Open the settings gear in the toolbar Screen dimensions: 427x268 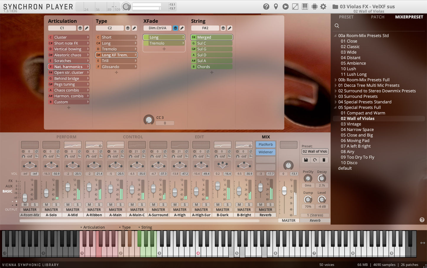(x=323, y=6)
